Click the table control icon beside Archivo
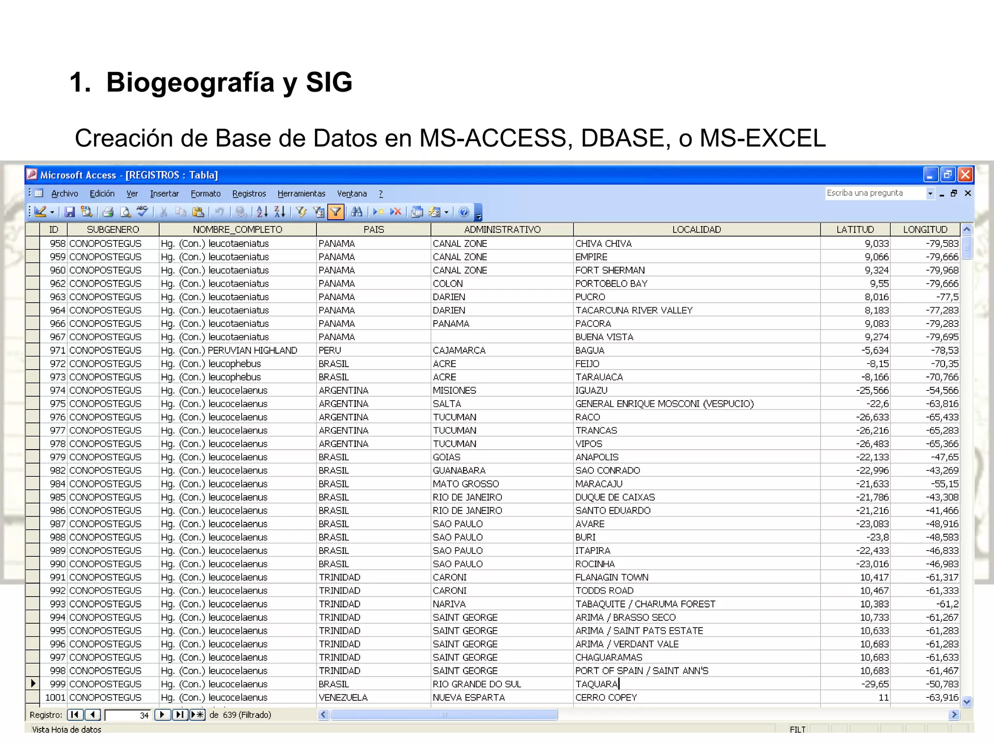Viewport: 994px width, 745px height. point(39,193)
